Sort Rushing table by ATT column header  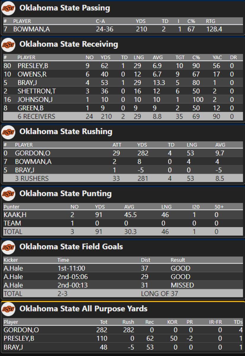coord(117,145)
